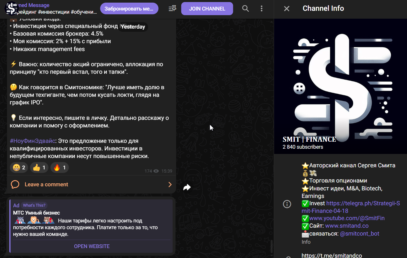
Task: Click the Channel Info panel title
Action: point(323,8)
